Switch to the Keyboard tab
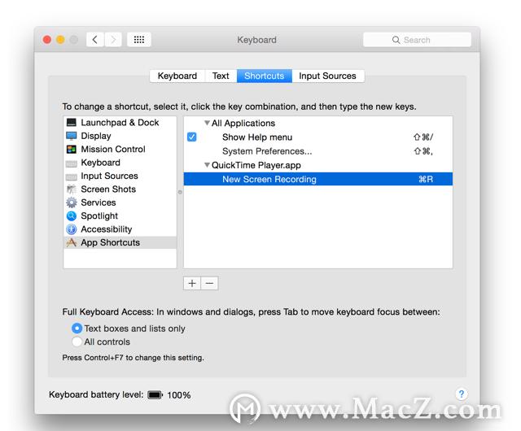This screenshot has height=431, width=521. (x=177, y=76)
